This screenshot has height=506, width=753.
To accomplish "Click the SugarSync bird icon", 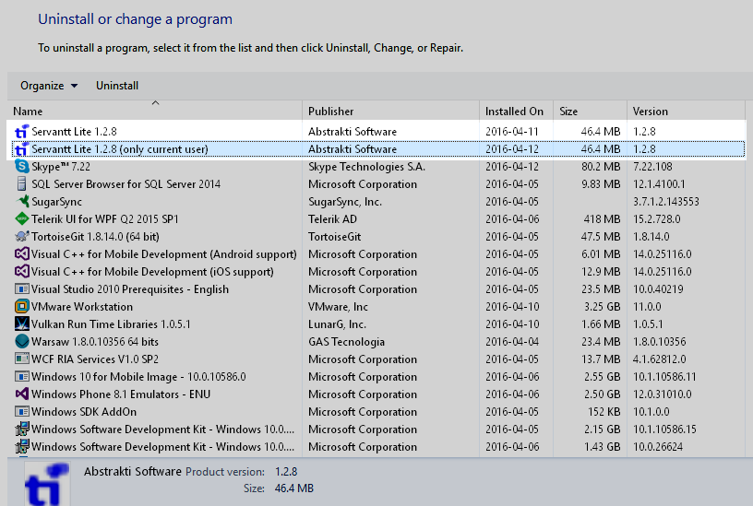I will tap(22, 202).
